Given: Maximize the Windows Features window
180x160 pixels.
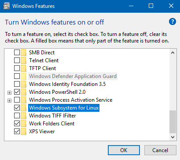Looking at the screenshot, I should pos(151,6).
